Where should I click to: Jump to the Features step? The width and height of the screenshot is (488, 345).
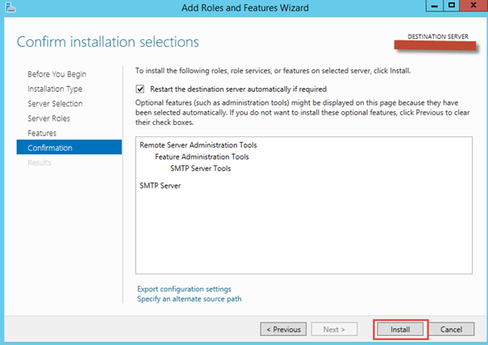(42, 133)
